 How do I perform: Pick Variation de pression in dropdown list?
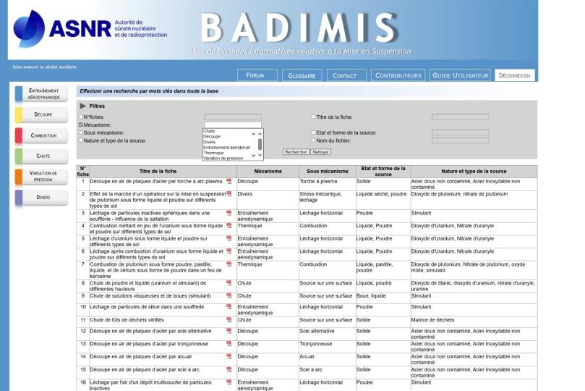tap(223, 159)
